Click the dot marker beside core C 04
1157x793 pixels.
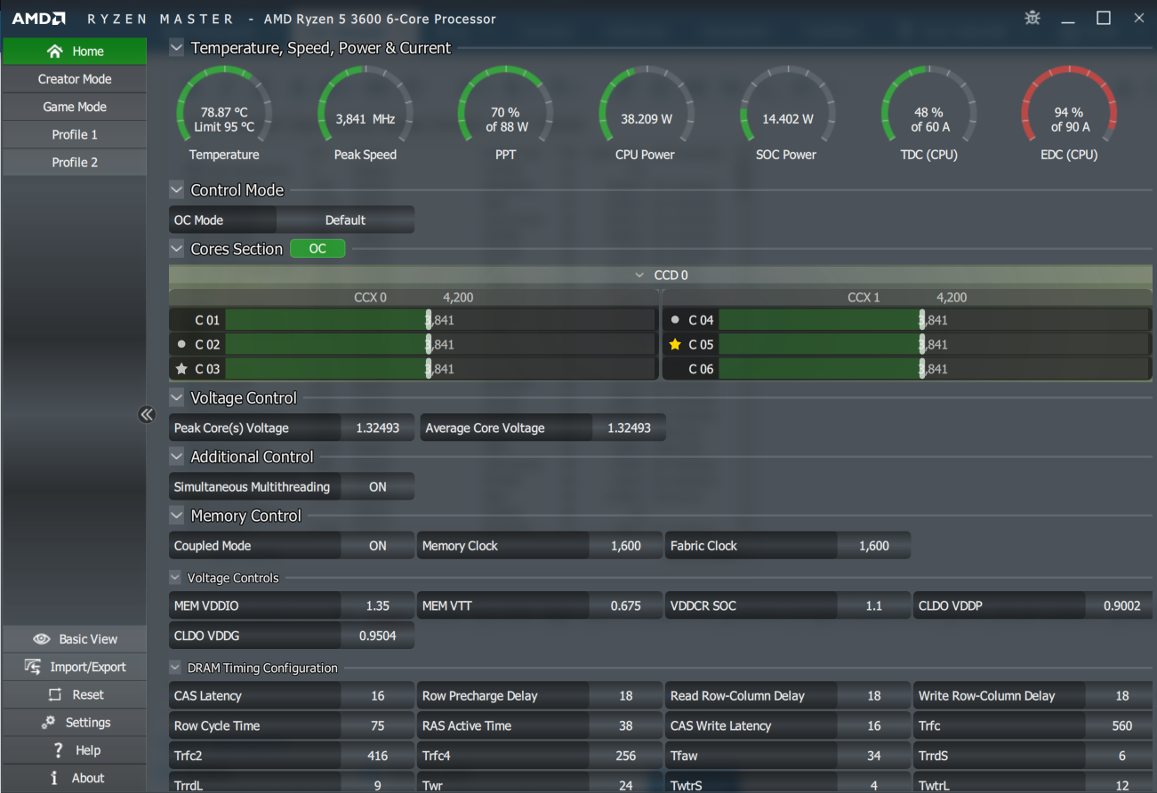675,319
